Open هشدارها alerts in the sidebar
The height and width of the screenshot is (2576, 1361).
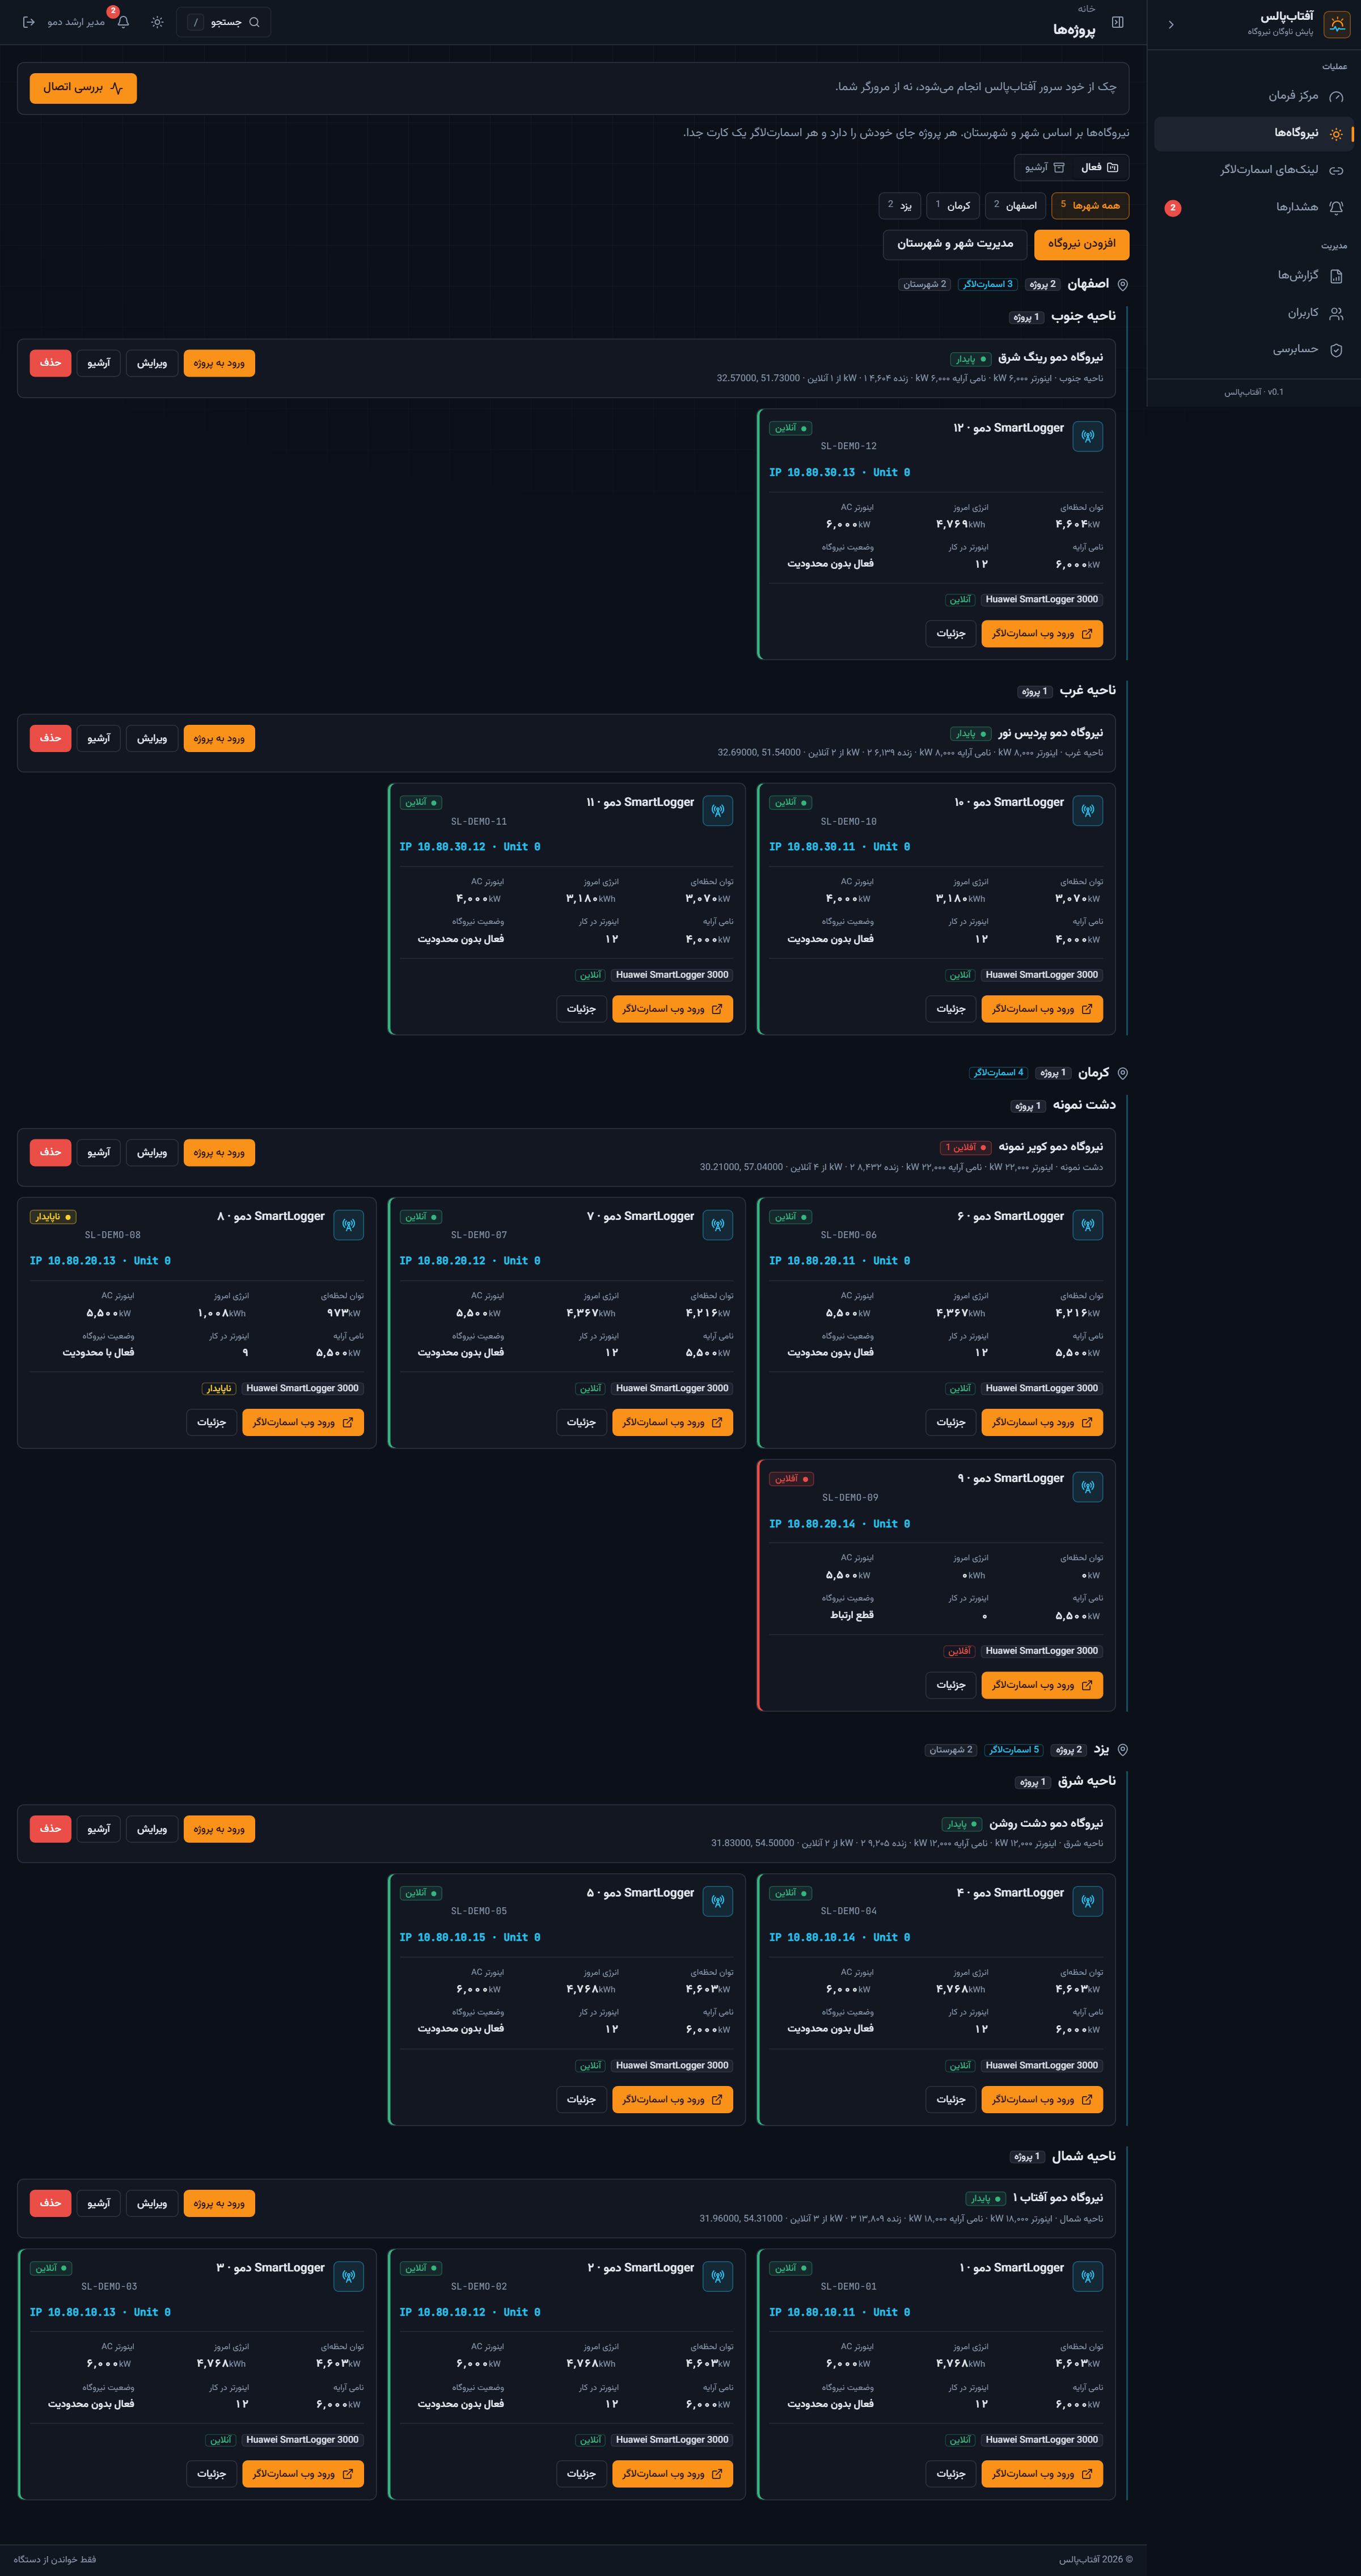[1254, 207]
